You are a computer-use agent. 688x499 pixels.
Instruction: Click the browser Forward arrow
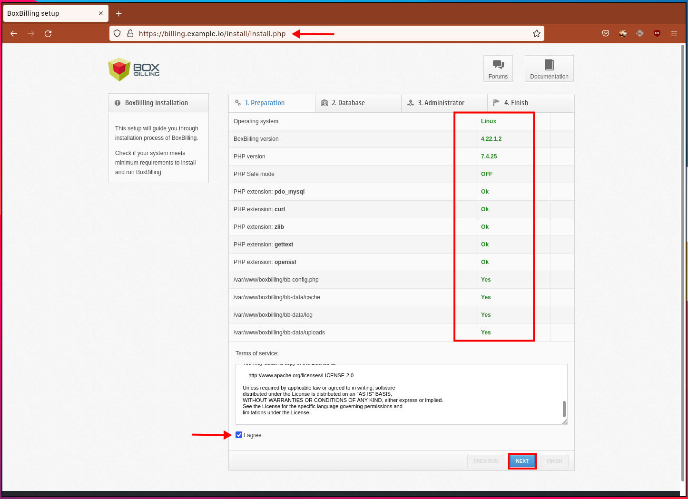[31, 33]
